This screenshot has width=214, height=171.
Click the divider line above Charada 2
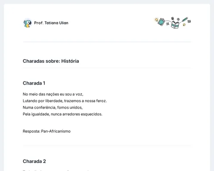click(107, 146)
